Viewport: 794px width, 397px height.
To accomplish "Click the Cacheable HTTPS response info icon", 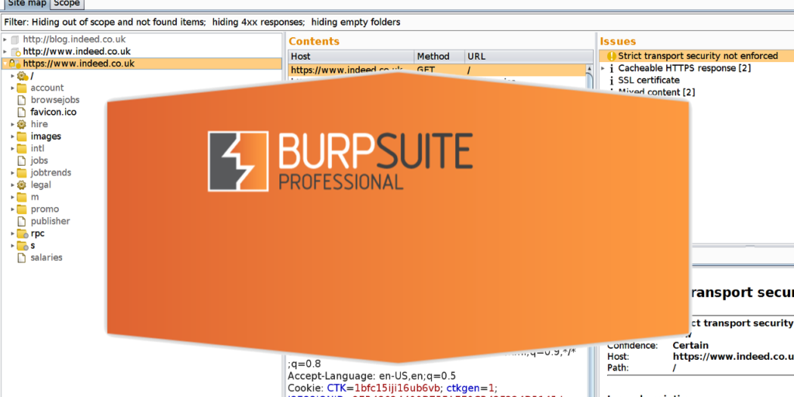I will [x=611, y=68].
